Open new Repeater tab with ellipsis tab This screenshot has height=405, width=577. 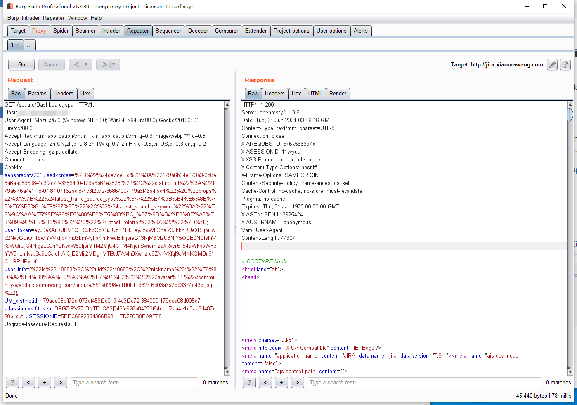29,45
